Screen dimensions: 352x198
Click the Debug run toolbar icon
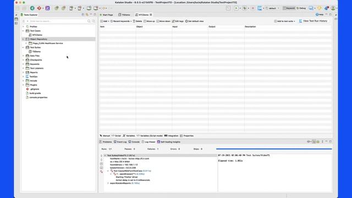(x=244, y=8)
